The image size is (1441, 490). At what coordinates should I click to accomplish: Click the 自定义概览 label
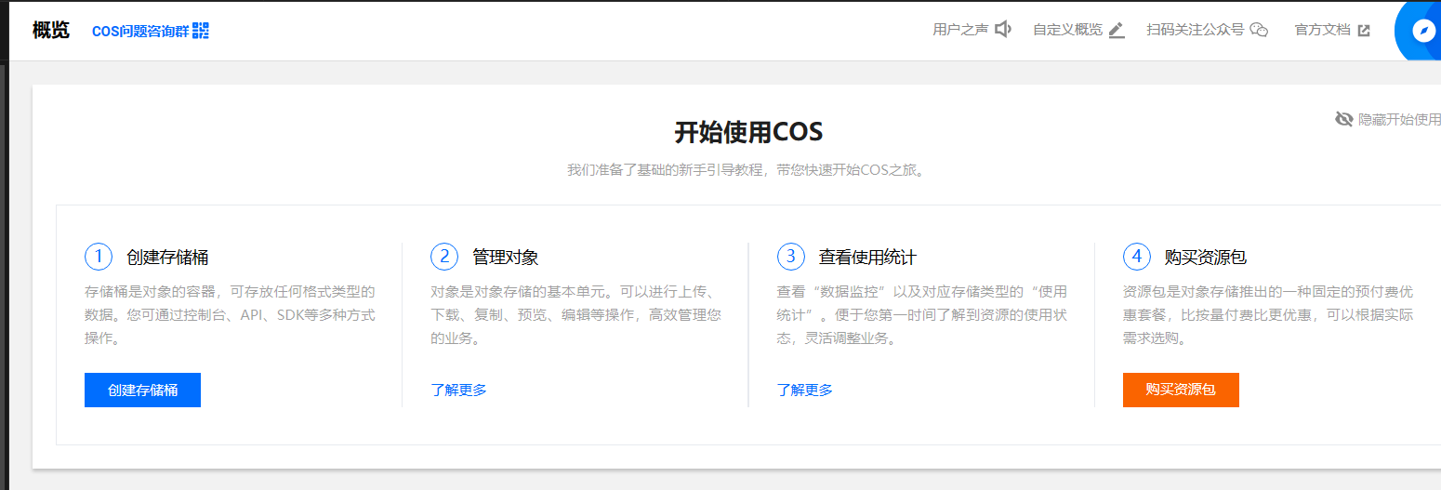coord(1068,30)
